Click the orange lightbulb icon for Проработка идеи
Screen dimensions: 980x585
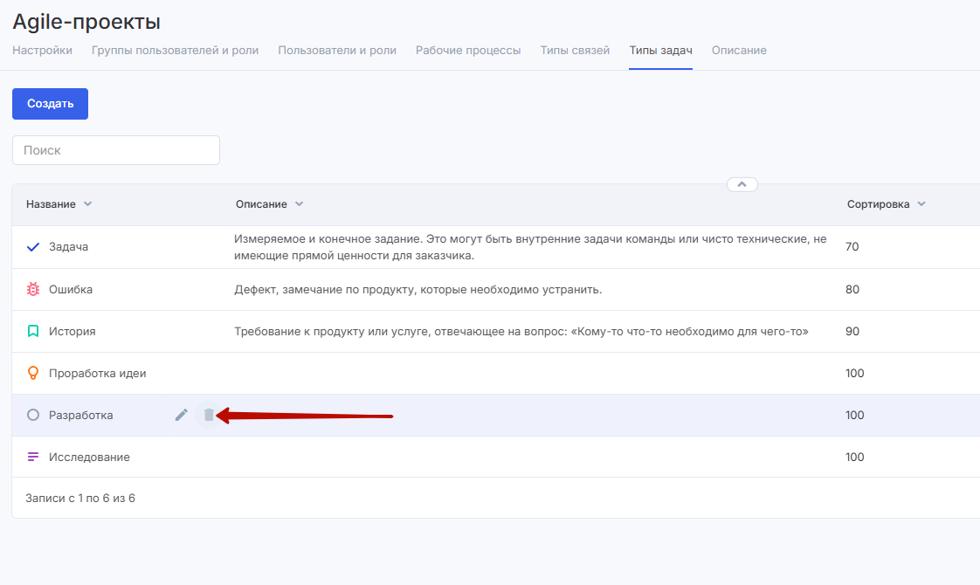pos(33,373)
